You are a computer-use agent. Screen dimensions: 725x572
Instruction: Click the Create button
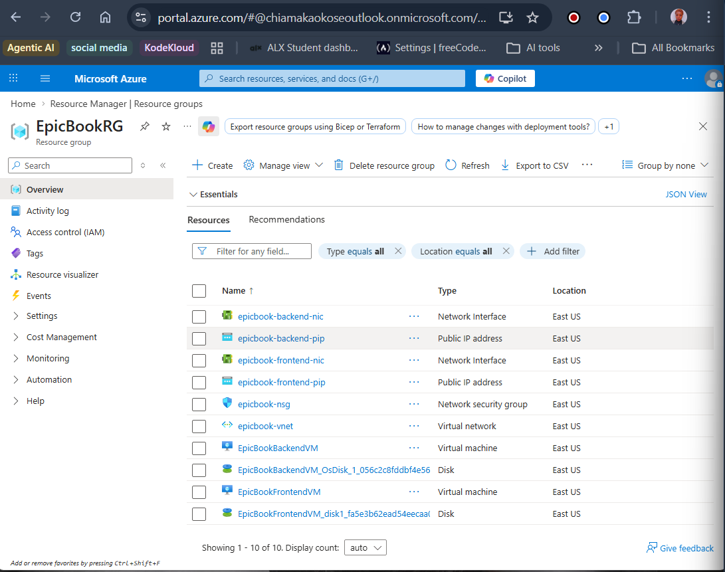[x=212, y=165]
